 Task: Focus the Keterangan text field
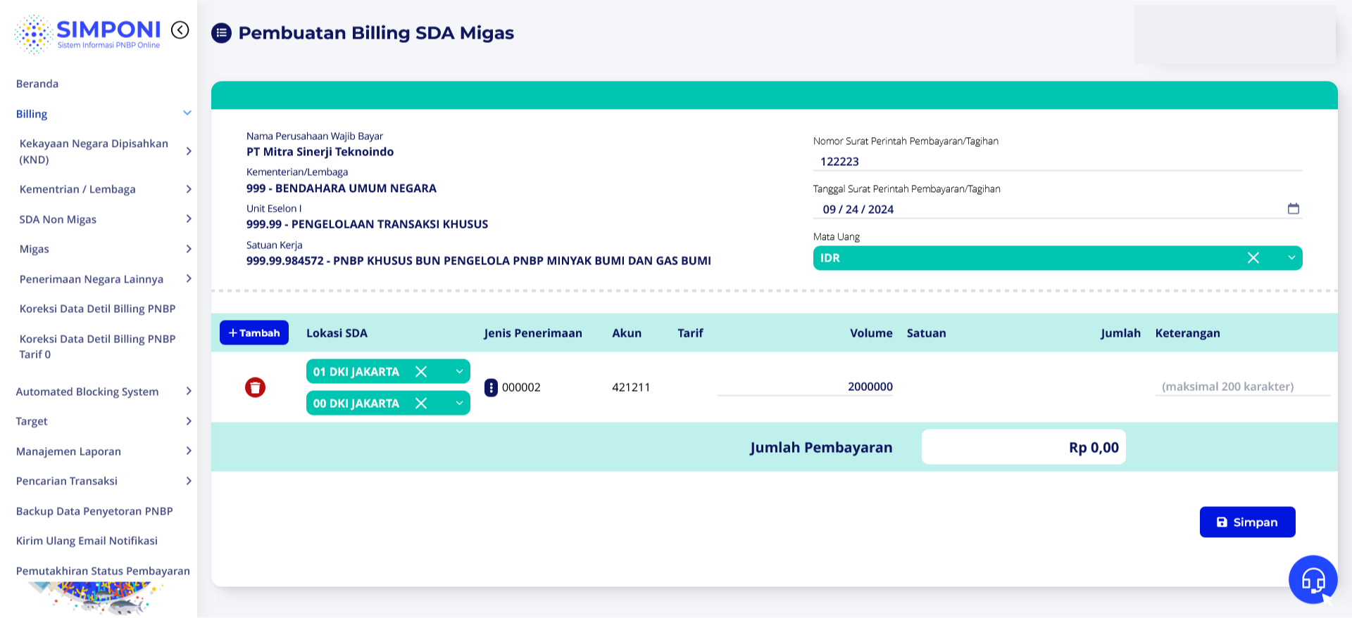[x=1241, y=387]
